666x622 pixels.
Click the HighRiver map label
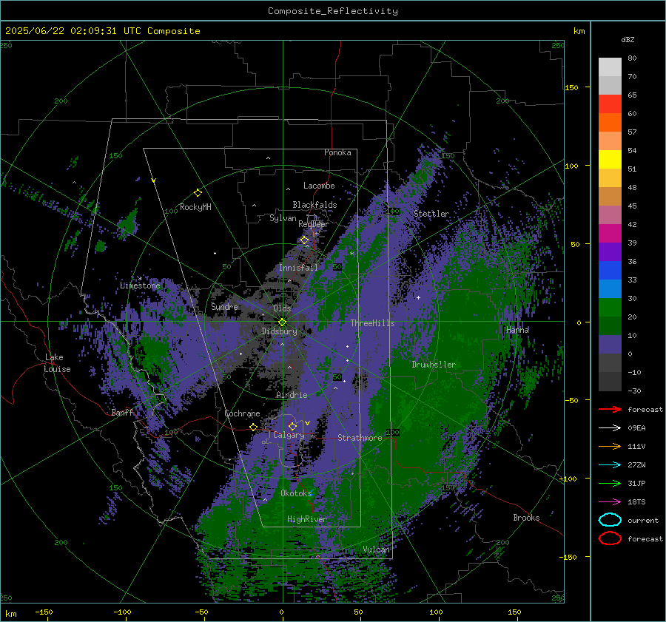pyautogui.click(x=307, y=519)
